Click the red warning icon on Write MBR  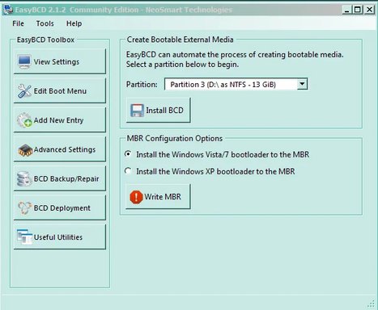[x=136, y=197]
